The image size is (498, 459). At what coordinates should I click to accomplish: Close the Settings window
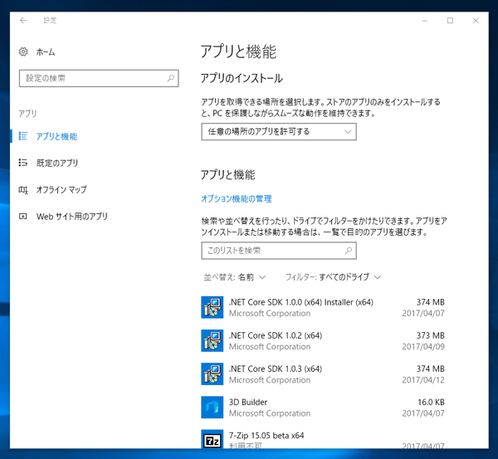(476, 21)
